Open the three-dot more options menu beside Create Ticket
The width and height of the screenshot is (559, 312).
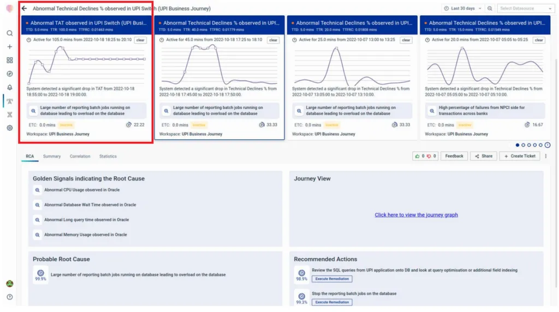[x=546, y=156]
